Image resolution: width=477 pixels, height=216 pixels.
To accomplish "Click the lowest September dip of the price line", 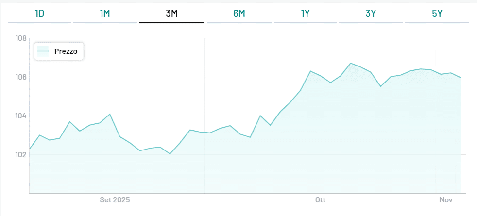I will [170, 154].
